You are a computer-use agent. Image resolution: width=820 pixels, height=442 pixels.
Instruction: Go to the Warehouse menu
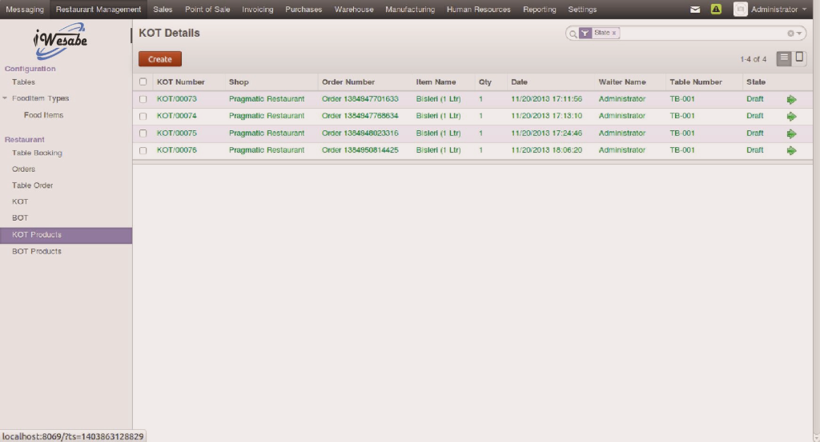(x=353, y=10)
